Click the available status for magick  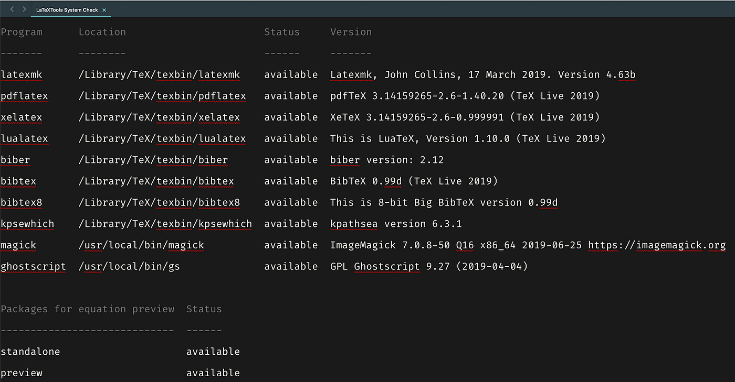[291, 245]
